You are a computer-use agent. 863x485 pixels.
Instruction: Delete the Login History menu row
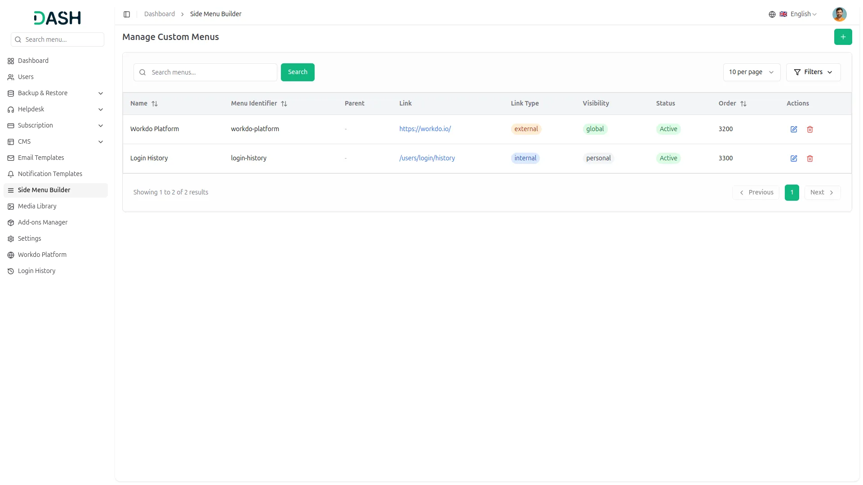(810, 159)
